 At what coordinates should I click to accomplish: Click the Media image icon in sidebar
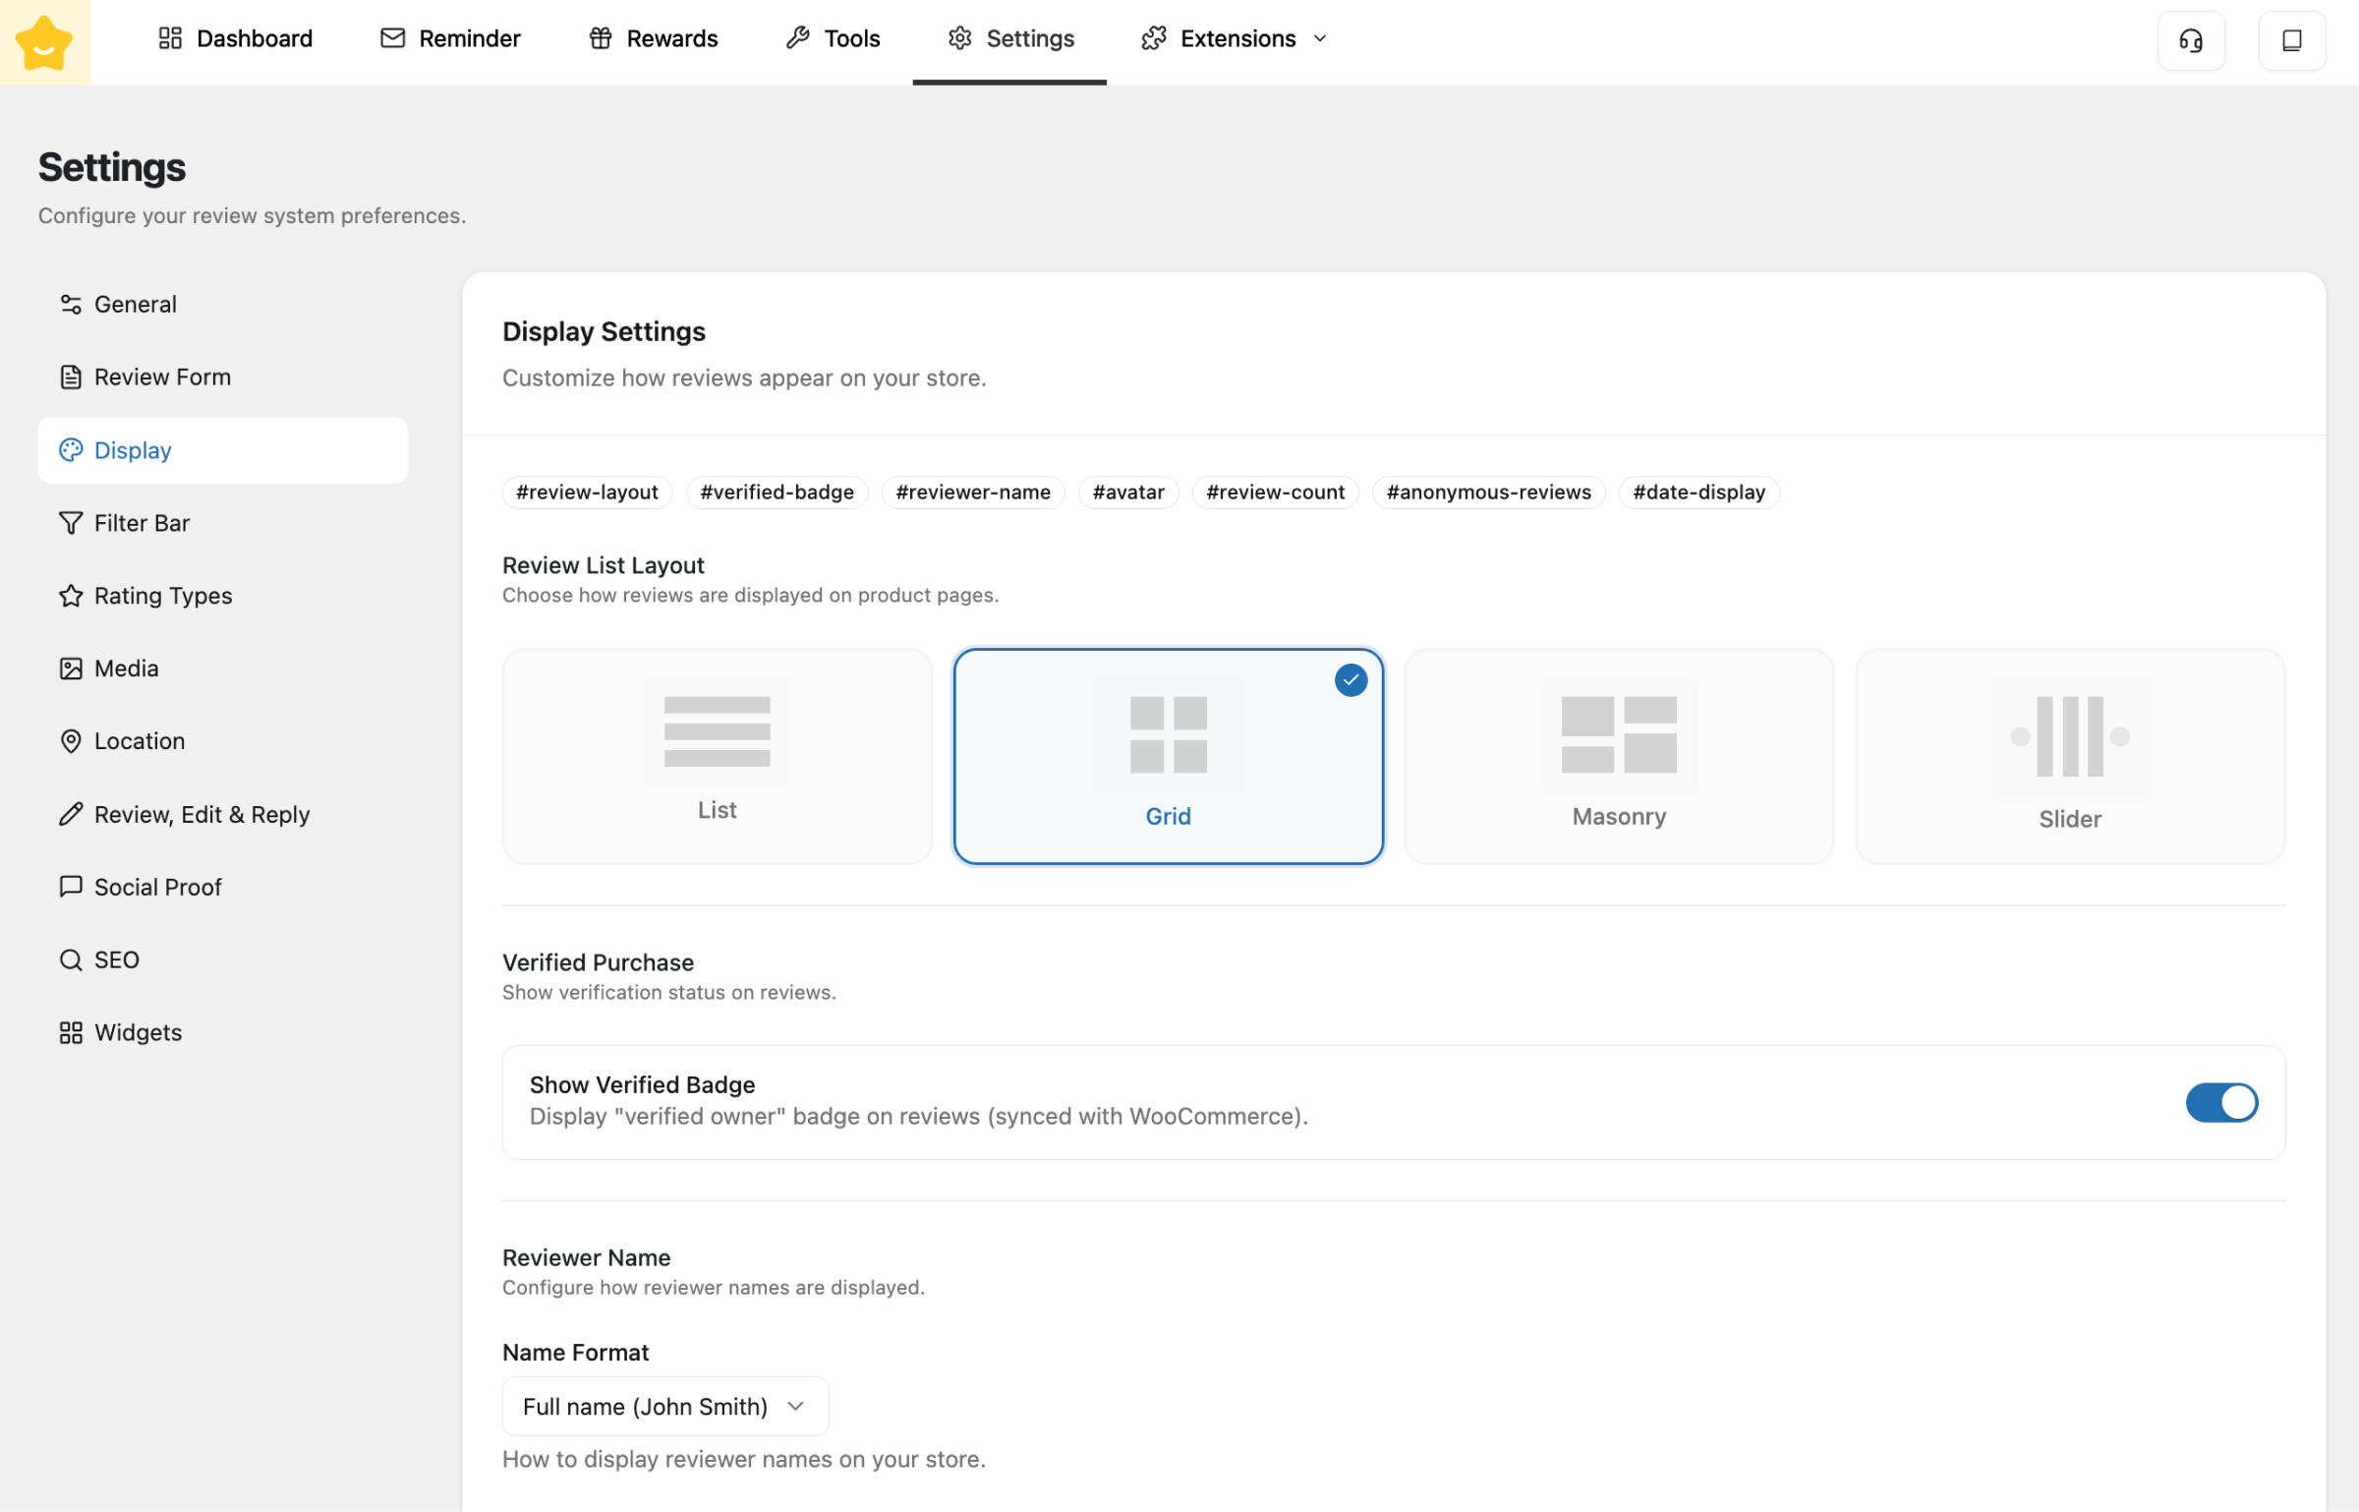[71, 669]
